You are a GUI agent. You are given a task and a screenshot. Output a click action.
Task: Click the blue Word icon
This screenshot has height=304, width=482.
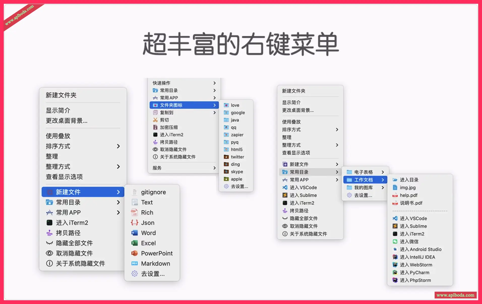tap(135, 233)
